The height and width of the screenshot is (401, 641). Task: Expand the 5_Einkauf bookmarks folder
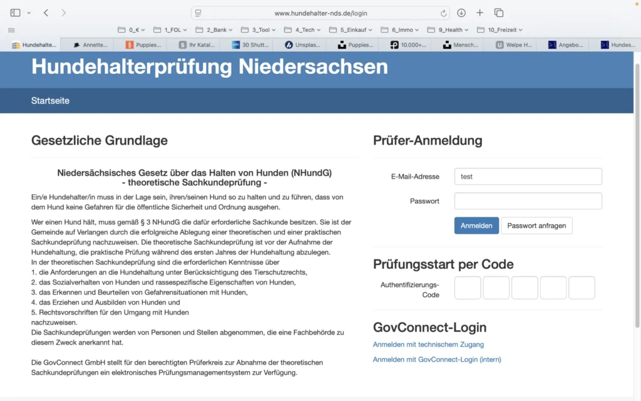[351, 30]
